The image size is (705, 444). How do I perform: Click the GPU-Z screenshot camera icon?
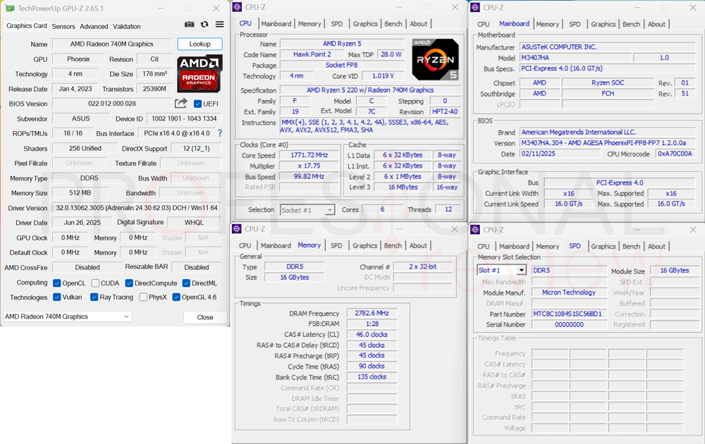(x=189, y=24)
